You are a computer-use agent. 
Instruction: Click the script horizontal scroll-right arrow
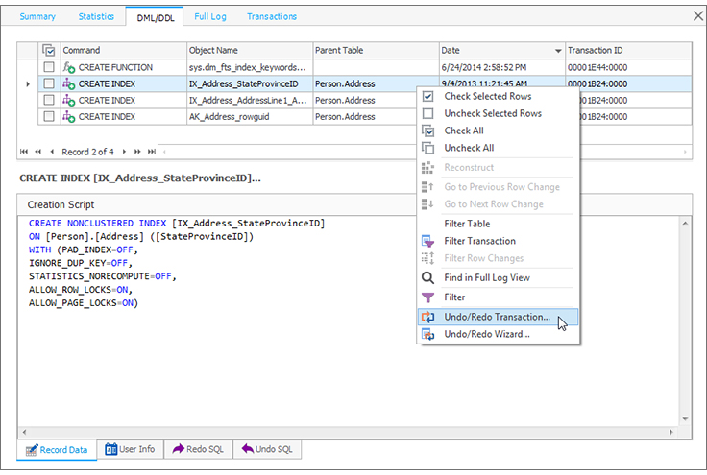pyautogui.click(x=671, y=432)
